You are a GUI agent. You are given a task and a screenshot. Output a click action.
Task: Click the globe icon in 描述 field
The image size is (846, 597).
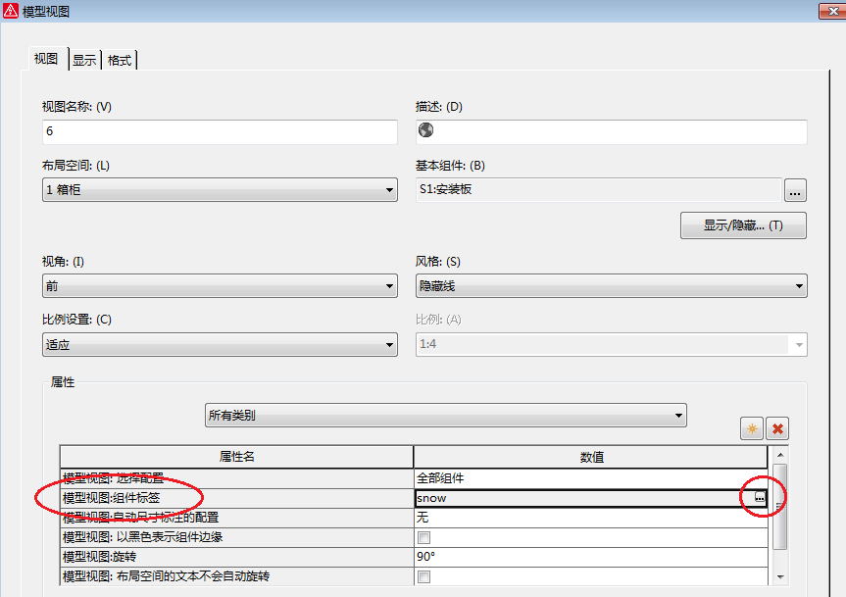[425, 129]
